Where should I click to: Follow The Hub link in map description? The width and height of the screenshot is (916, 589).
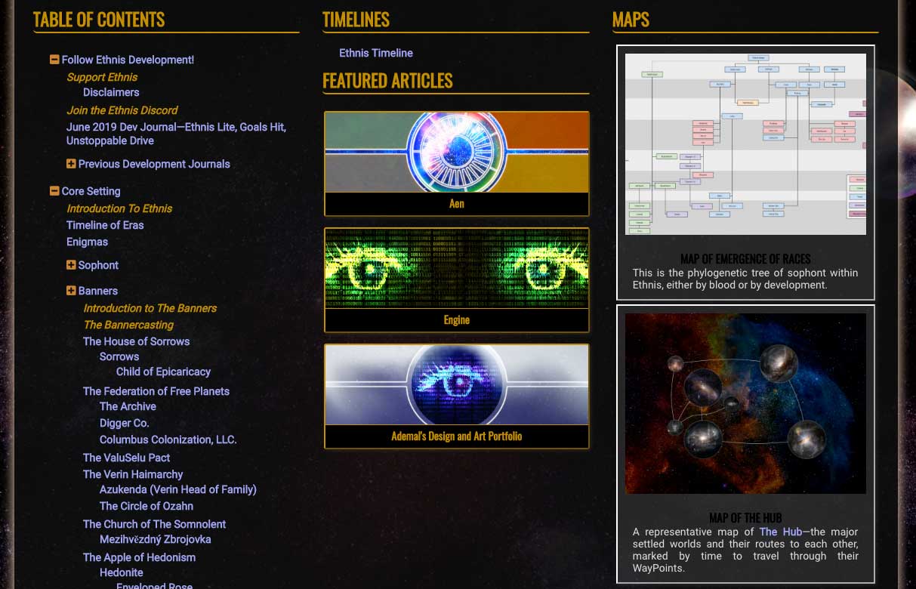[x=780, y=532]
